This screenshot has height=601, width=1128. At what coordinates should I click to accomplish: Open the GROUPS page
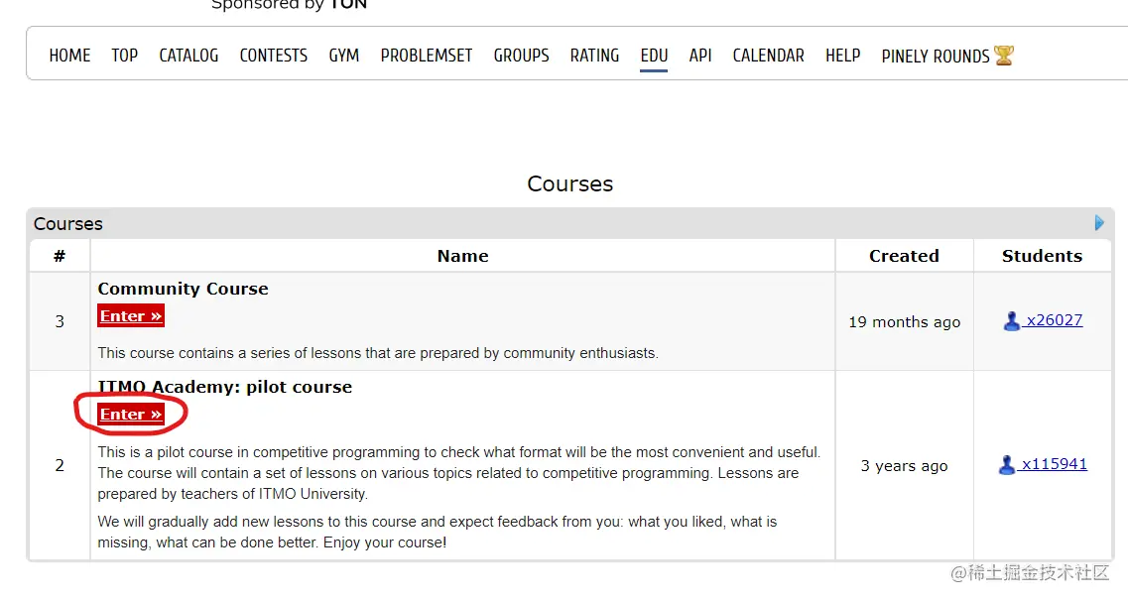(522, 56)
